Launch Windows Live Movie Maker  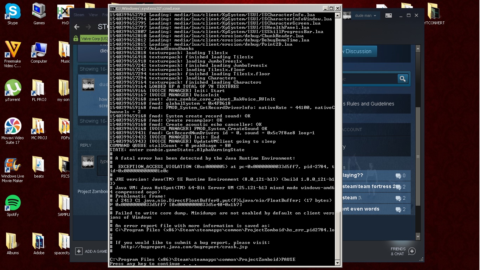[13, 170]
